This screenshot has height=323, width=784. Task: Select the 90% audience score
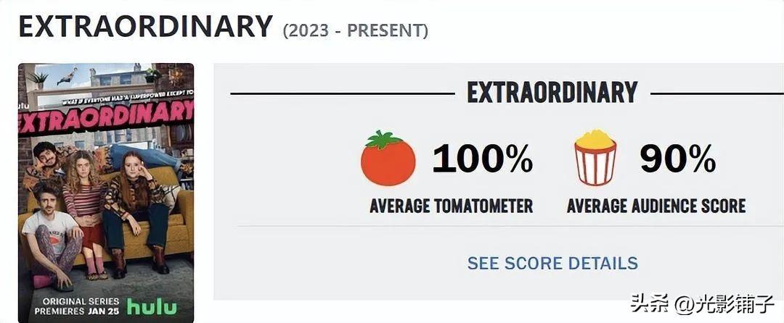[678, 159]
